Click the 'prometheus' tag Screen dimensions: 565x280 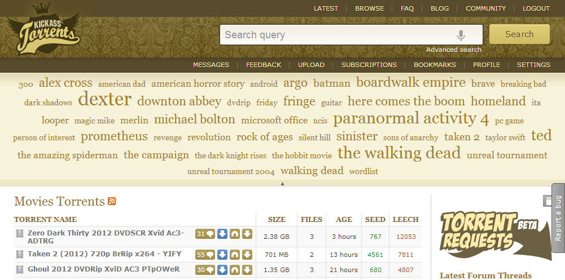114,136
